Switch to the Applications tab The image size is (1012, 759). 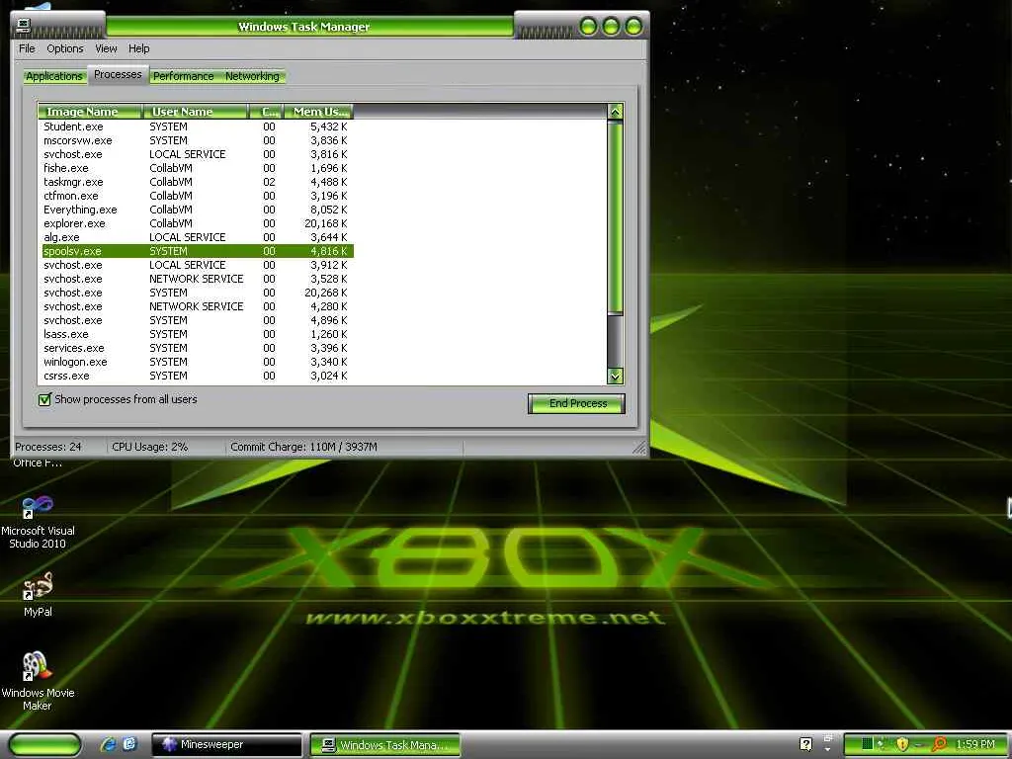pyautogui.click(x=54, y=76)
